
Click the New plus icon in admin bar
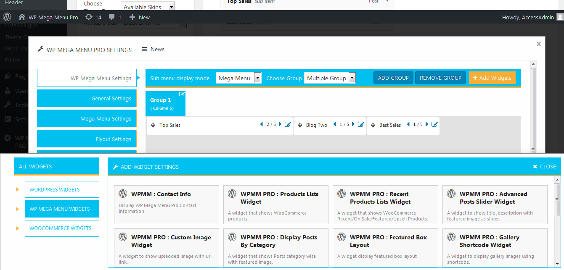[132, 17]
